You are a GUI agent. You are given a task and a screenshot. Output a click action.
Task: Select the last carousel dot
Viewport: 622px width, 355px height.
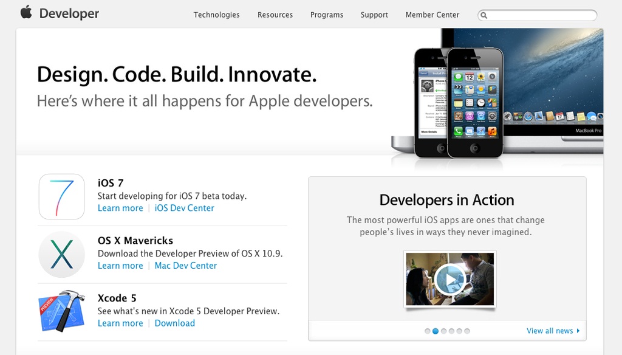(x=467, y=331)
